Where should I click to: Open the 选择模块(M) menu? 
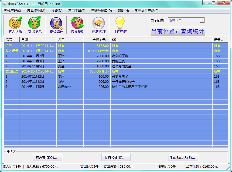tap(36, 11)
